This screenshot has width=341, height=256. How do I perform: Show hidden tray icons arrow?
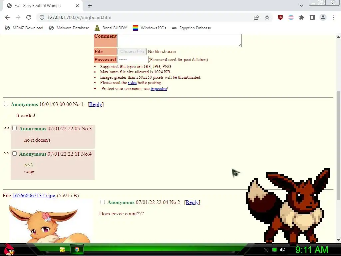tap(266, 250)
